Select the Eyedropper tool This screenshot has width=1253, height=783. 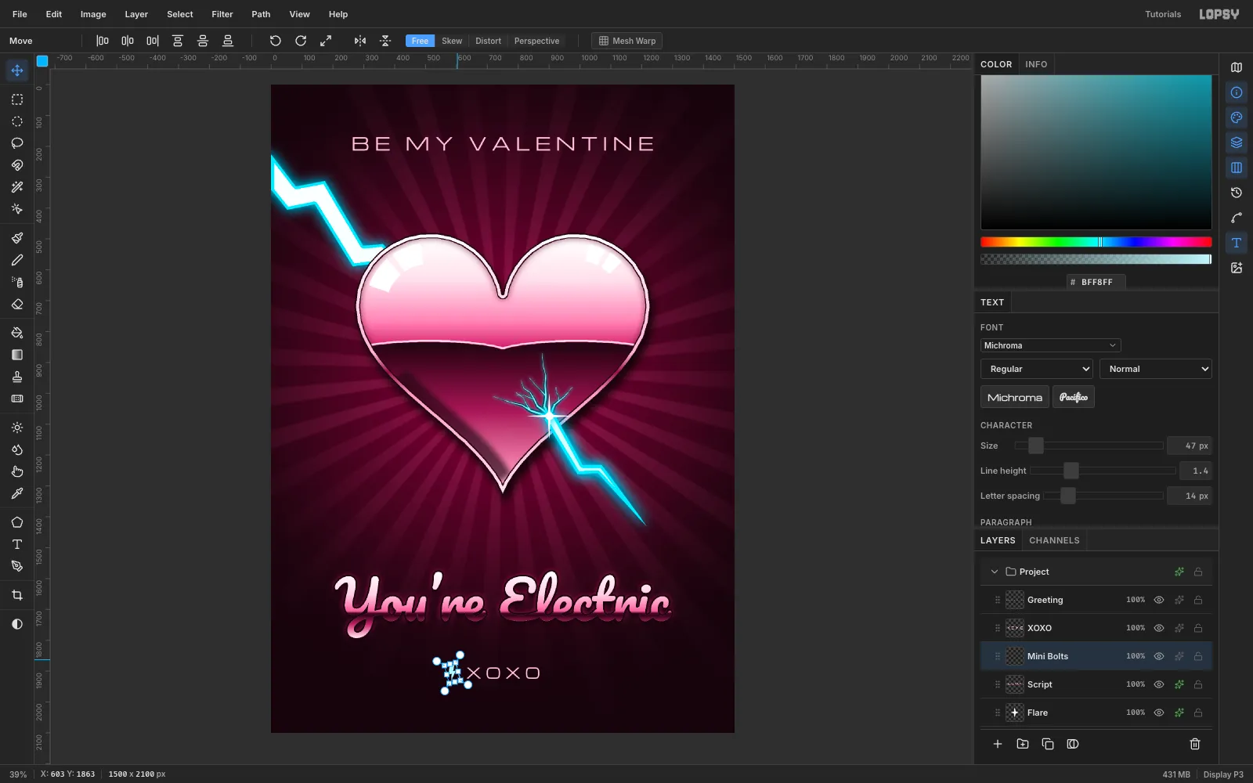click(17, 493)
